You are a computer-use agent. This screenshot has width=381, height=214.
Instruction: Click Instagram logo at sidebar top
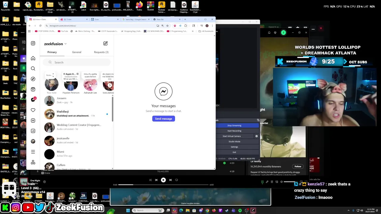(33, 43)
